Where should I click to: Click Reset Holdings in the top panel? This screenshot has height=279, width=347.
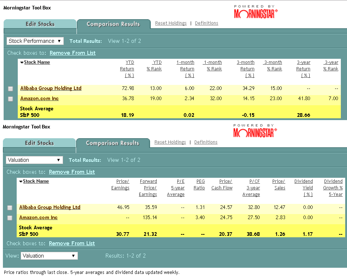(x=171, y=23)
